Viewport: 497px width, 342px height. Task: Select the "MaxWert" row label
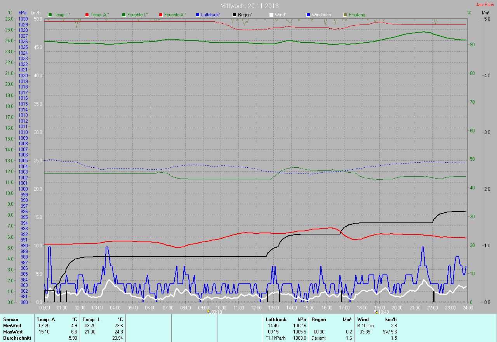(13, 332)
